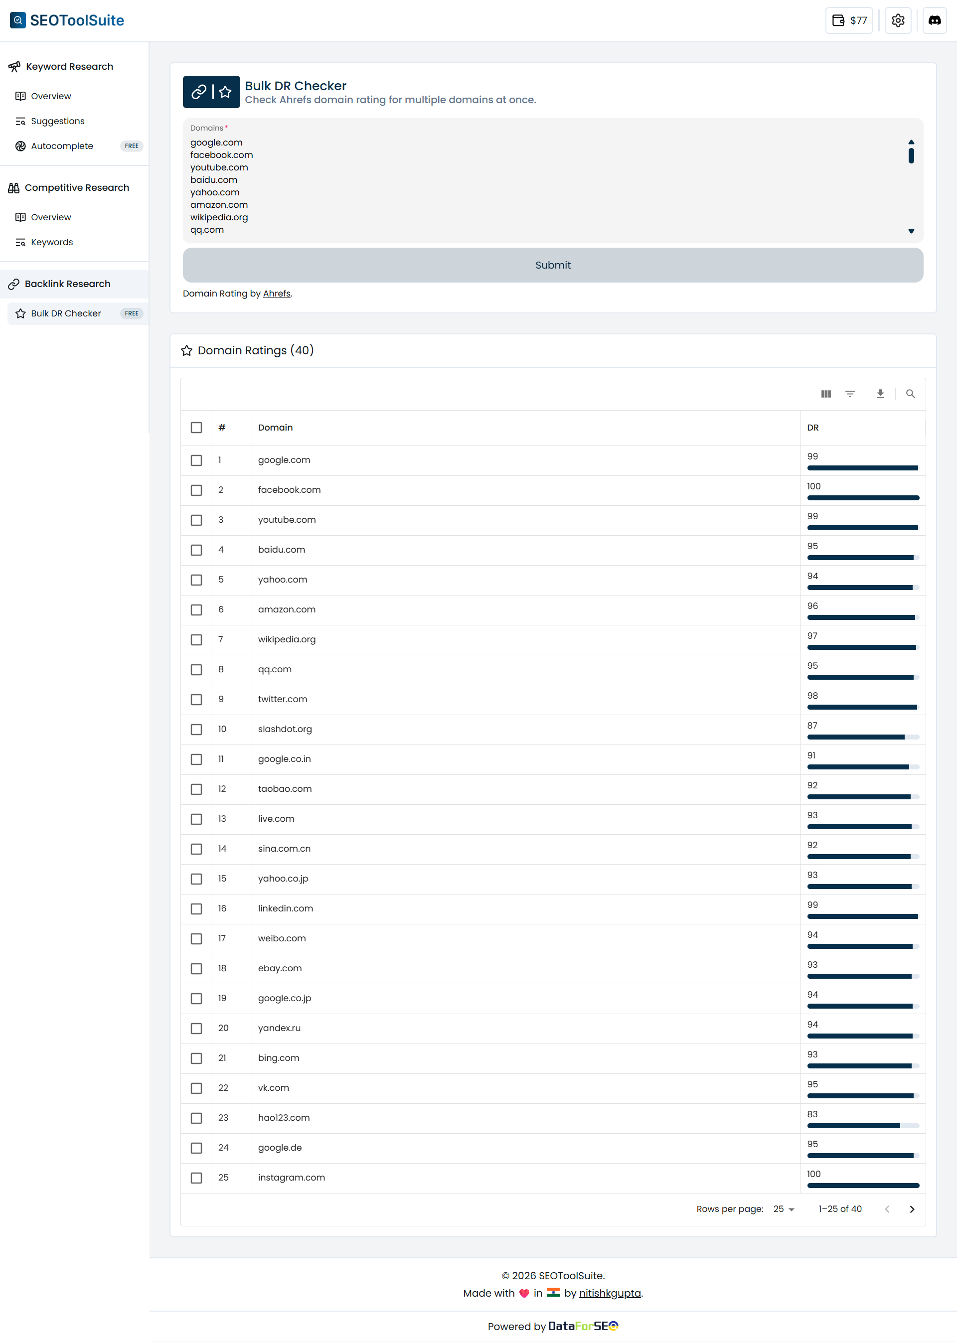Click the Bulk DR Checker star icon in sidebar
This screenshot has width=957, height=1342.
20,313
